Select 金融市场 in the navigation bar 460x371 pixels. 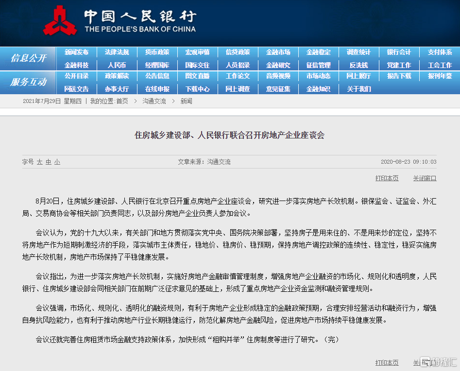click(x=278, y=52)
